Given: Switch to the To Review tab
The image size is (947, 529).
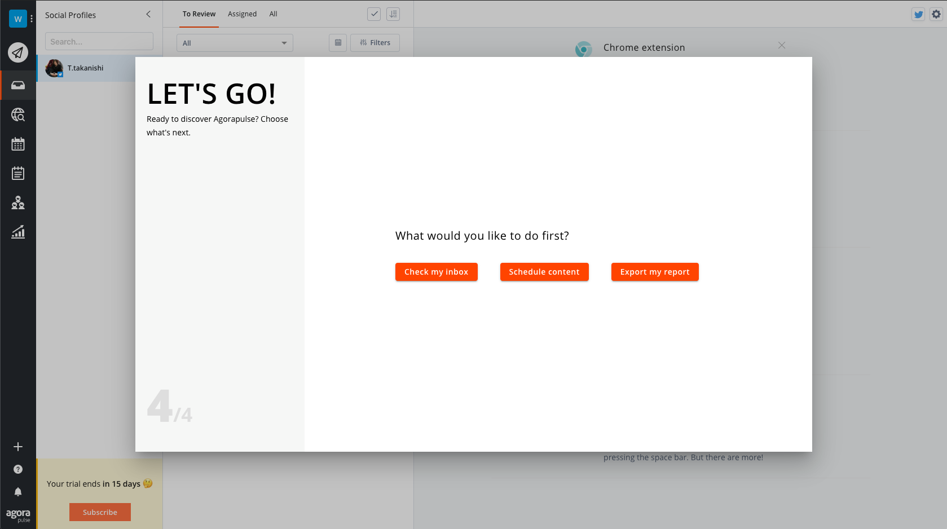Looking at the screenshot, I should [199, 14].
